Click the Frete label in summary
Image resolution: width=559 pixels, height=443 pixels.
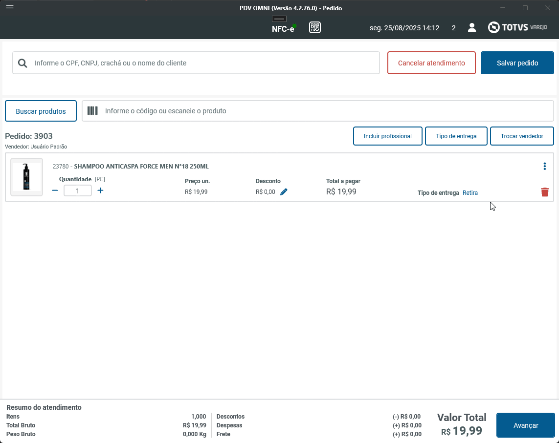coord(223,434)
